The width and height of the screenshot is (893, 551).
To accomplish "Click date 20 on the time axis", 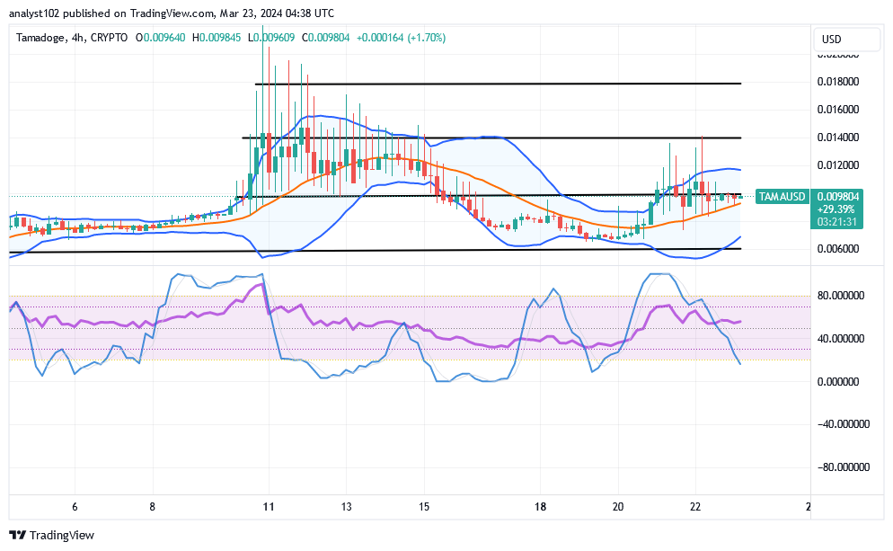I will tap(618, 507).
